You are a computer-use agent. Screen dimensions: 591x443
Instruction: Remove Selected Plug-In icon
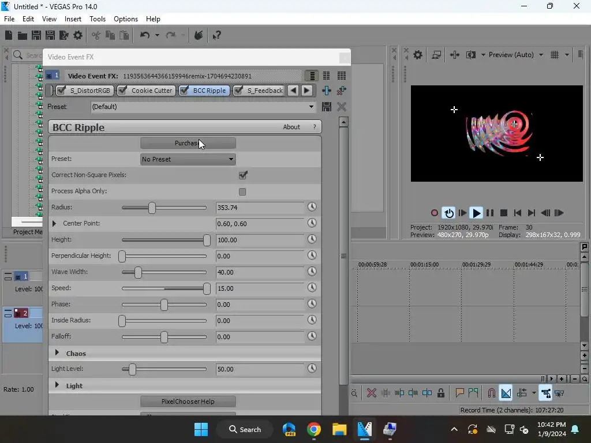342,91
